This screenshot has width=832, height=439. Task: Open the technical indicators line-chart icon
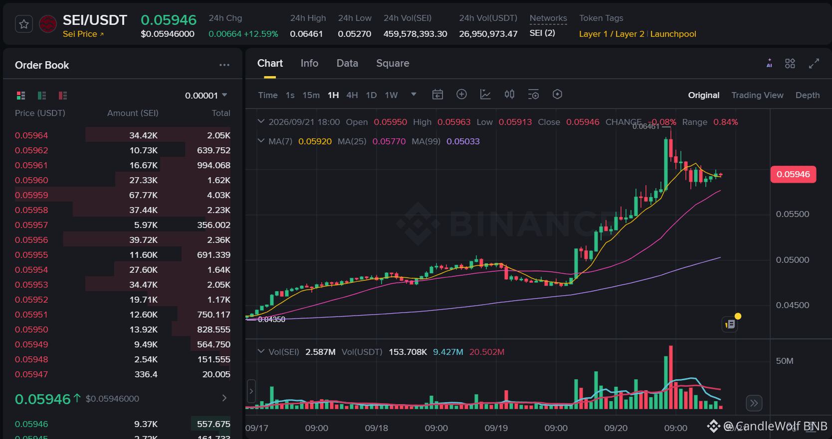click(485, 95)
